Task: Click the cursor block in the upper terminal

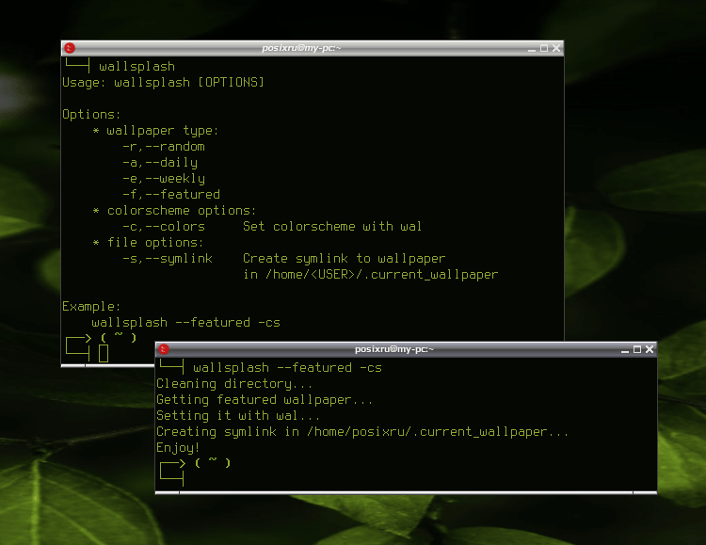Action: [104, 354]
